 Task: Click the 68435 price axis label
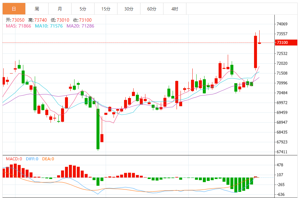(x=282, y=132)
